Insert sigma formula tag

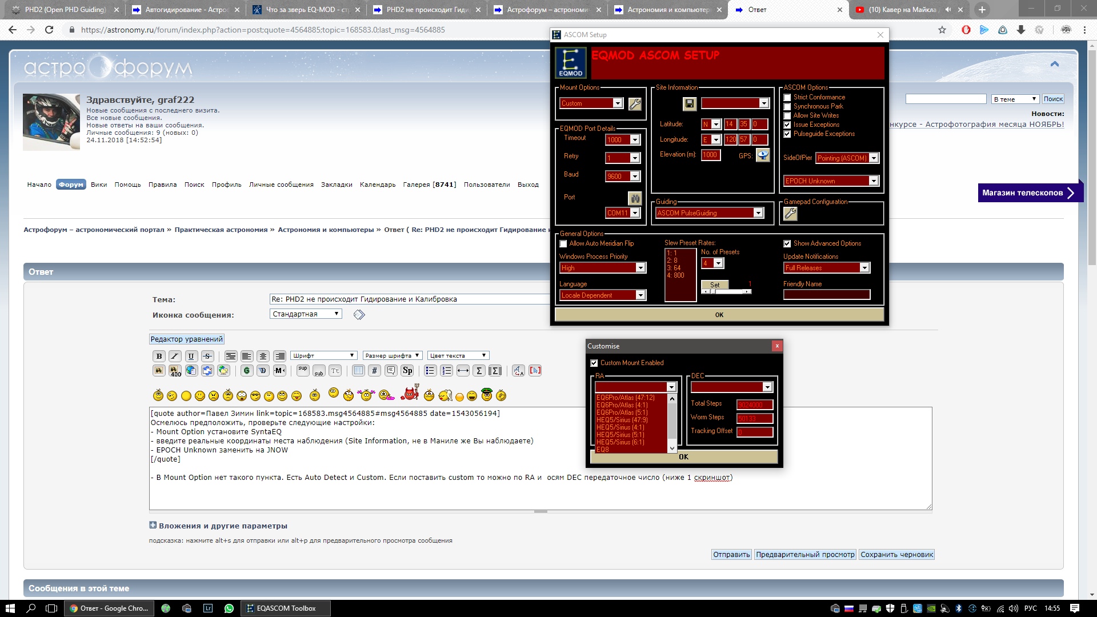click(x=479, y=370)
